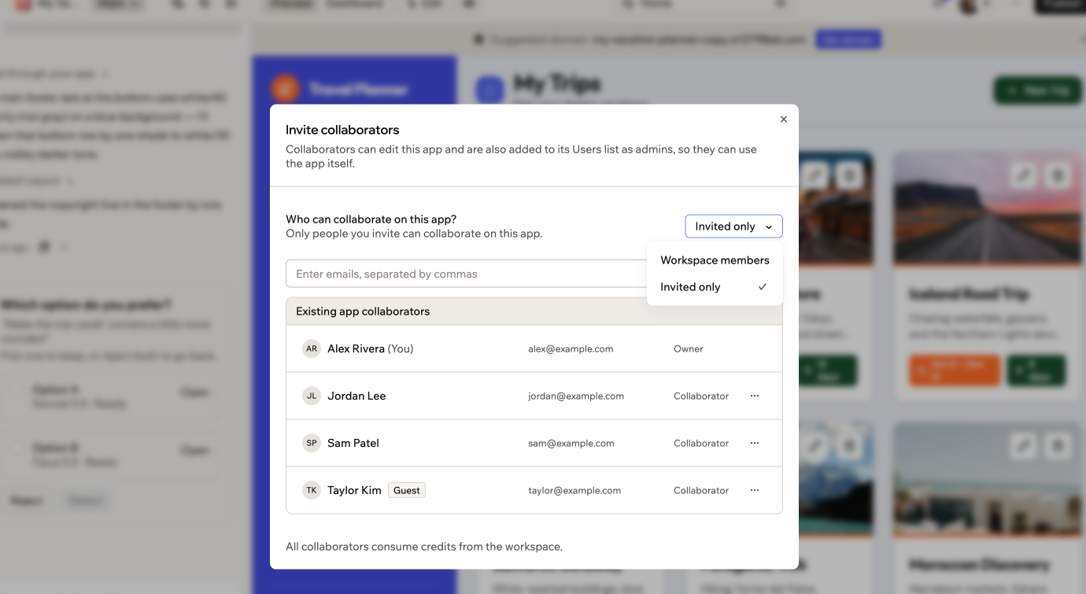Click Collaborator role in Taylor Kim row
This screenshot has height=594, width=1086.
pyautogui.click(x=701, y=490)
